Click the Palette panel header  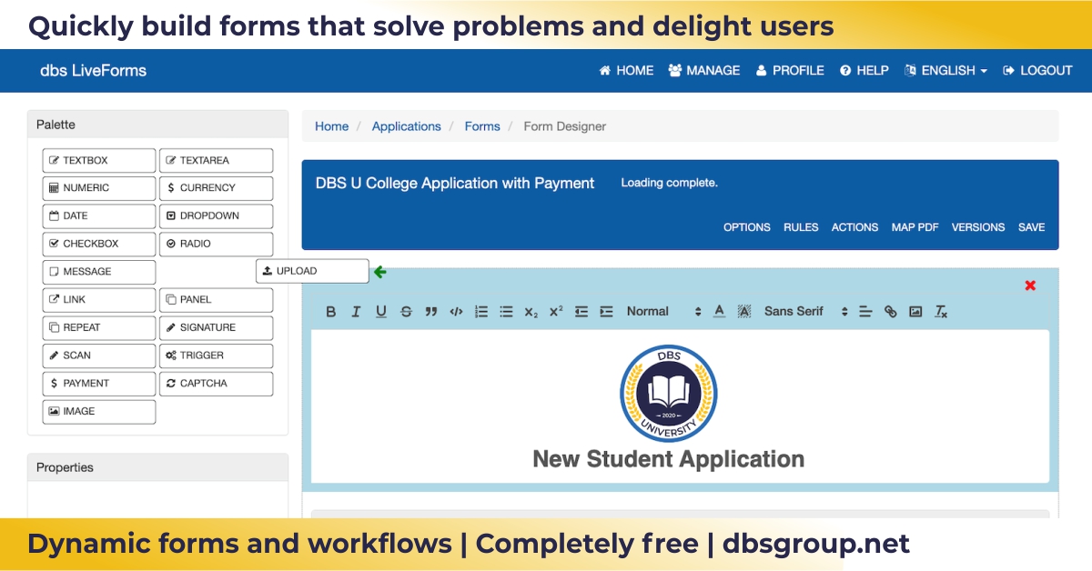click(x=158, y=125)
